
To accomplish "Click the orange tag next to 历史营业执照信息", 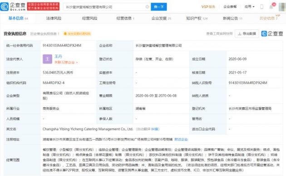I will tap(77, 33).
